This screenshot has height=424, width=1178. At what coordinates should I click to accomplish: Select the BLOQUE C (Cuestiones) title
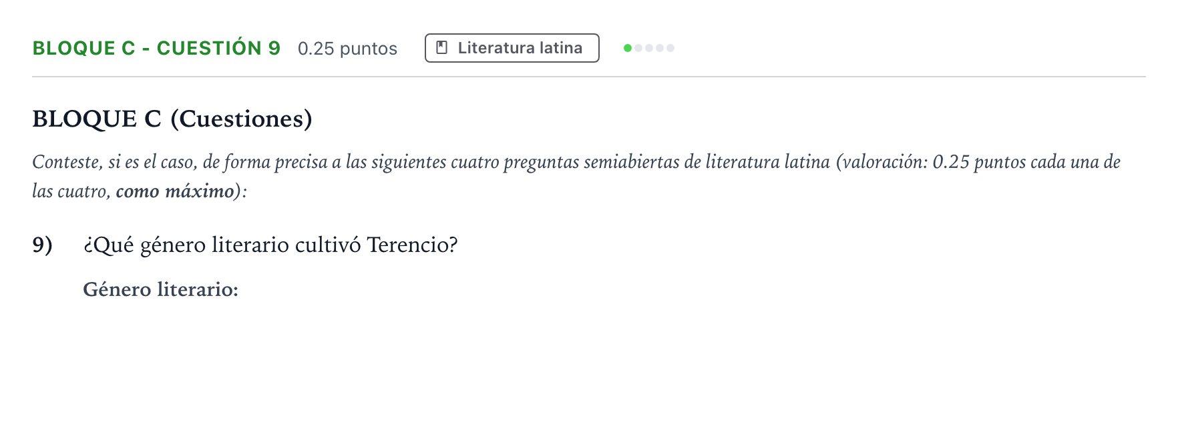172,119
